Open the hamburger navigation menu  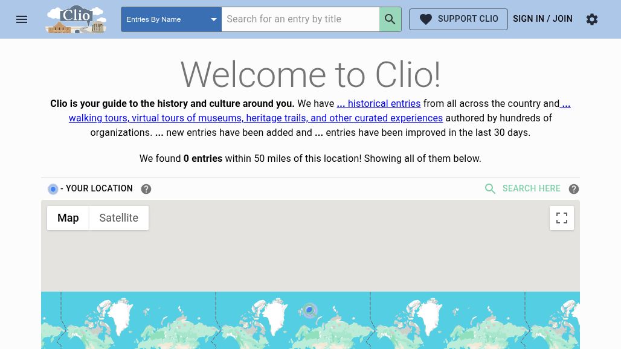(22, 19)
